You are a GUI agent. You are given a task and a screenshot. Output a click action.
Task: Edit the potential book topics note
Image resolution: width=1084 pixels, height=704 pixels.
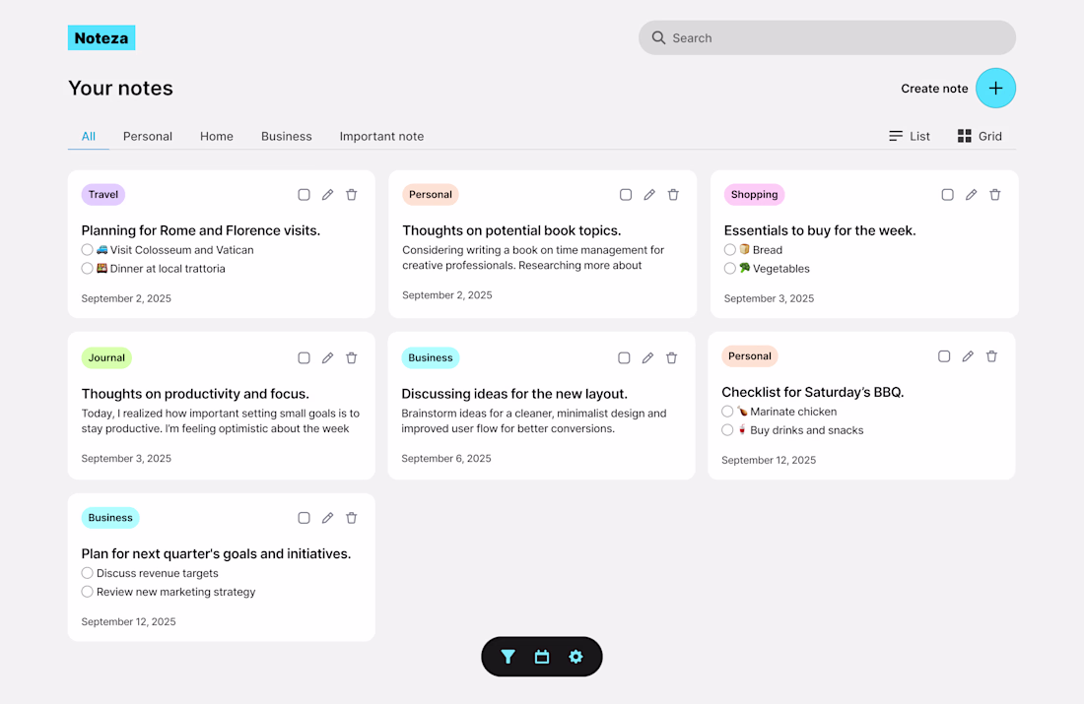click(x=649, y=195)
